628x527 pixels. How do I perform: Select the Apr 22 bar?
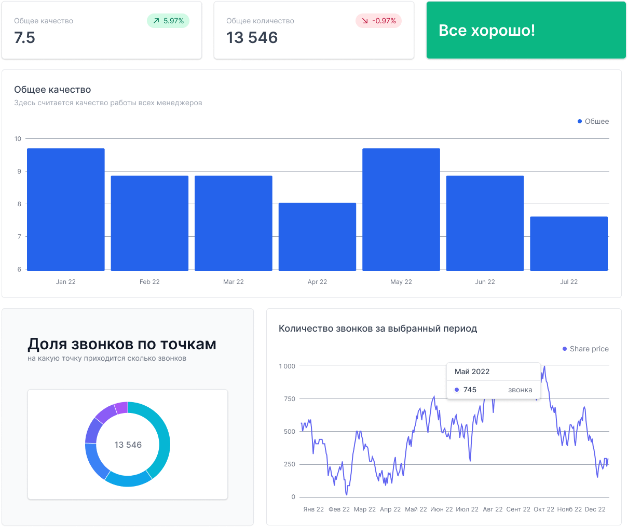pos(317,237)
